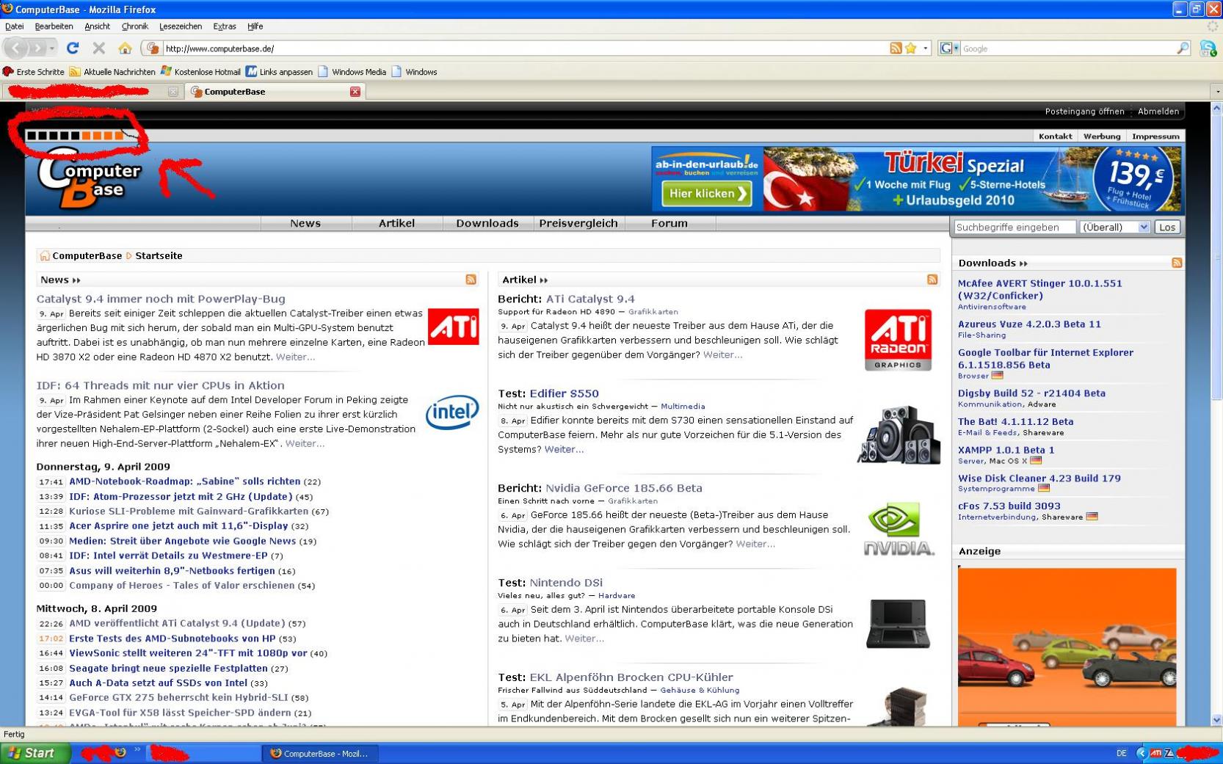This screenshot has width=1223, height=764.
Task: Click the Suchbegriffe eingeben search field
Action: (x=1014, y=228)
